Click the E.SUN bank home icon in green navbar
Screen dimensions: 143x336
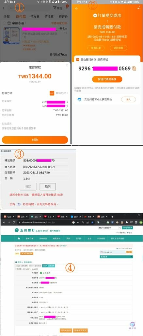pos(19,238)
